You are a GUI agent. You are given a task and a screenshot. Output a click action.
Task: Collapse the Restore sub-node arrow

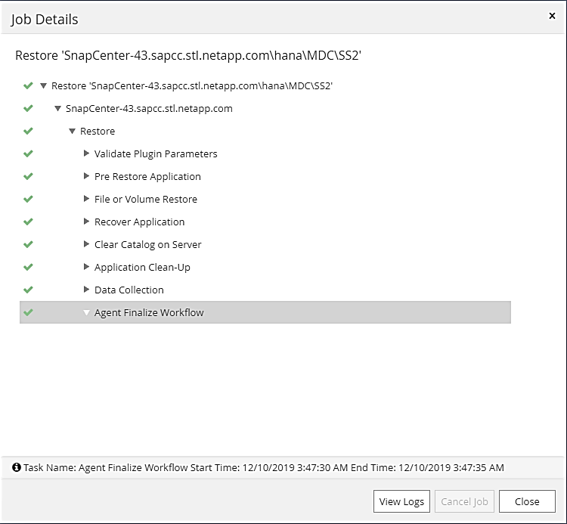(x=73, y=132)
